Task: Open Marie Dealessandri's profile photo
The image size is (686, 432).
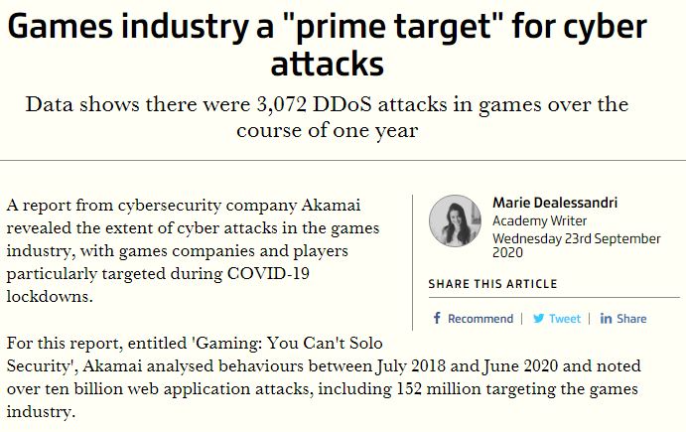Action: tap(456, 220)
